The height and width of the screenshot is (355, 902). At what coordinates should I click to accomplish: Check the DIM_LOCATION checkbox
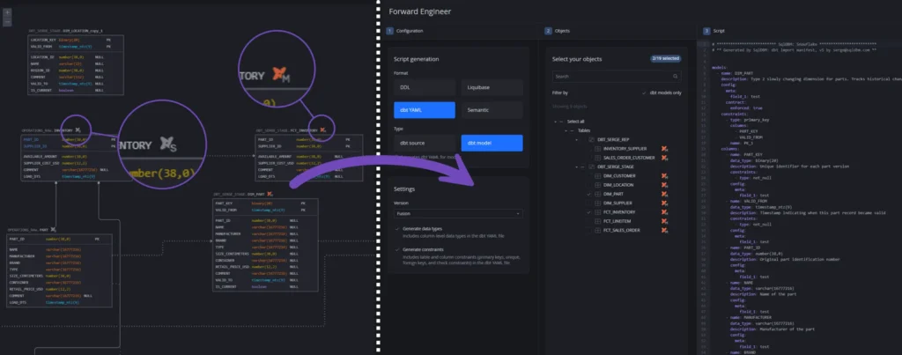tap(588, 185)
